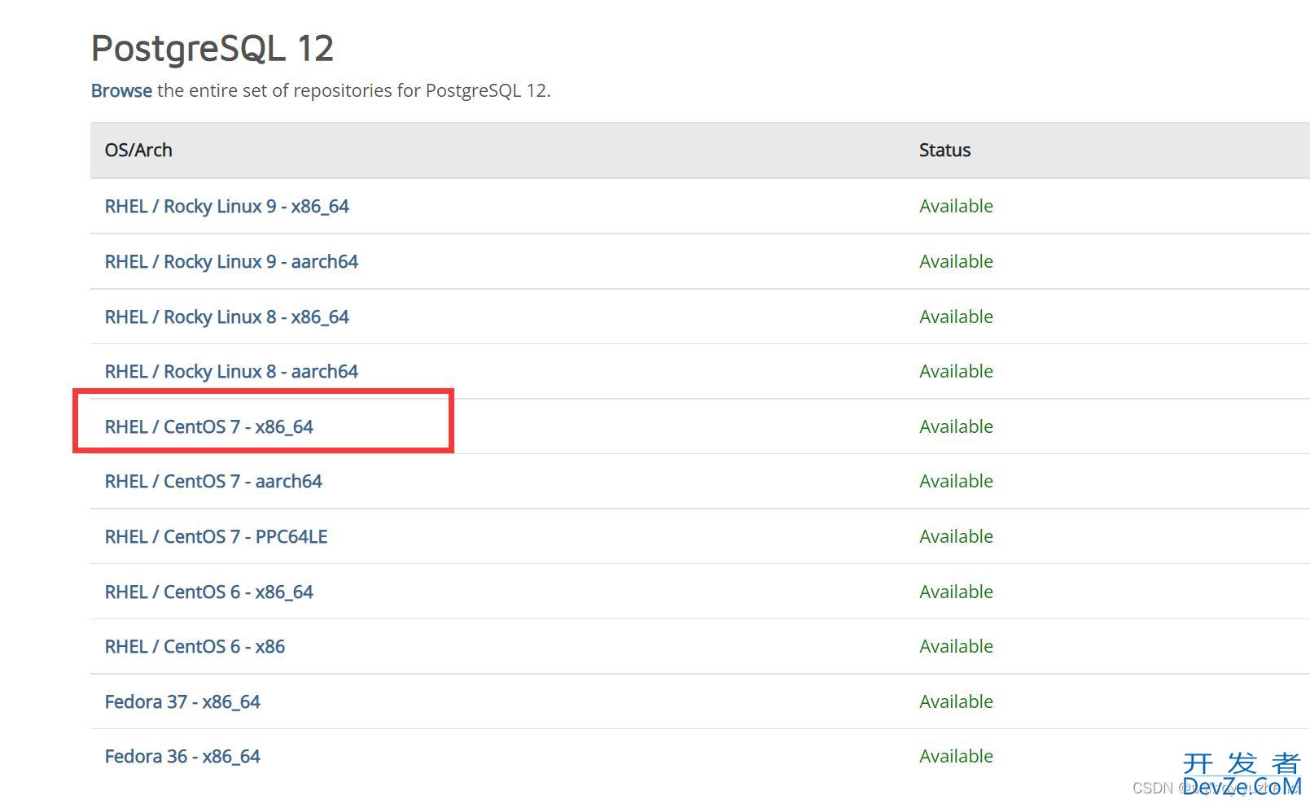Click Available status for Rocky Linux 9 aarch64

point(956,261)
